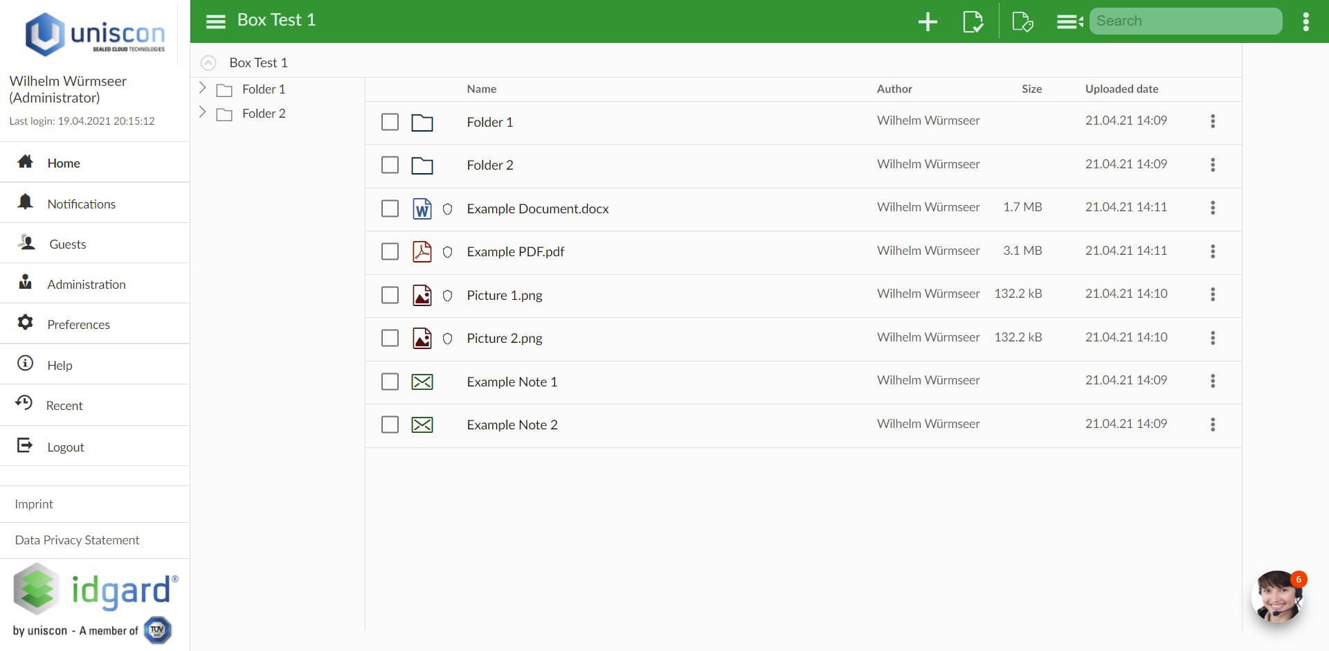Click the Word icon of Example Document.docx
The height and width of the screenshot is (651, 1329).
[422, 208]
